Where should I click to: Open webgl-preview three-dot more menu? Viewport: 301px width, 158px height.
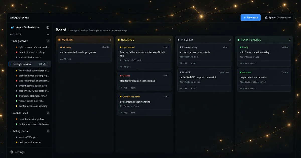click(x=48, y=64)
